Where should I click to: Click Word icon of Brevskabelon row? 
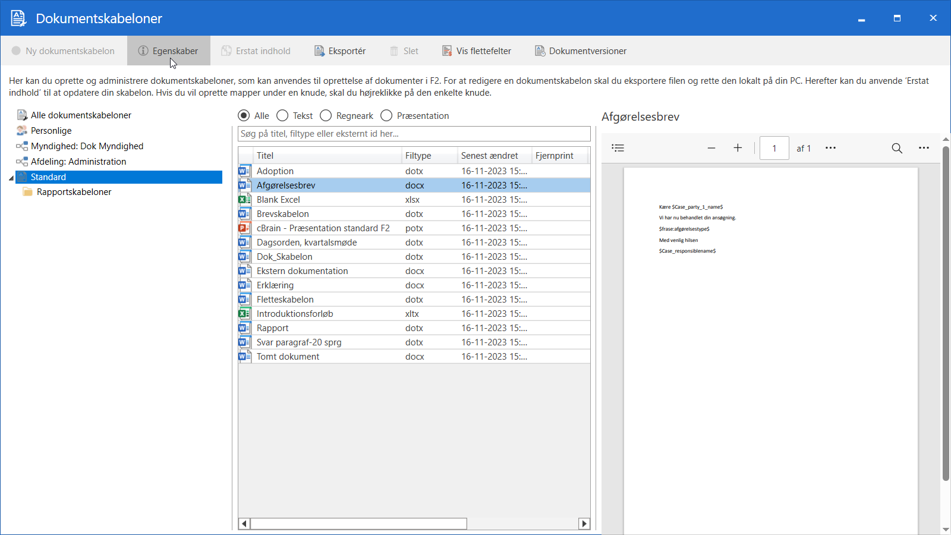coord(244,214)
